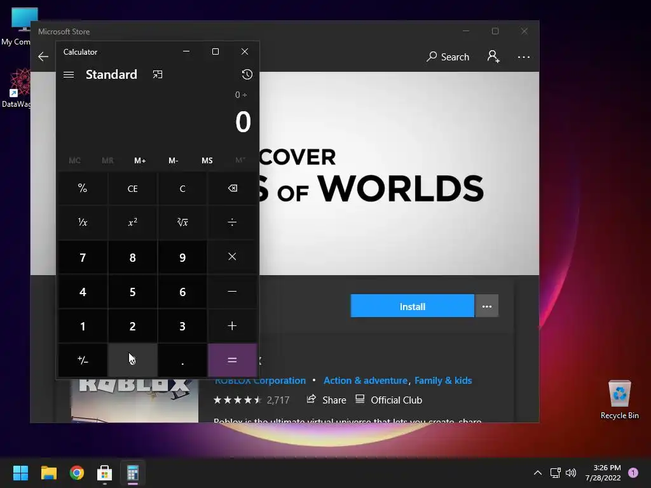Click the percent key
Viewport: 651px width, 488px height.
[83, 188]
